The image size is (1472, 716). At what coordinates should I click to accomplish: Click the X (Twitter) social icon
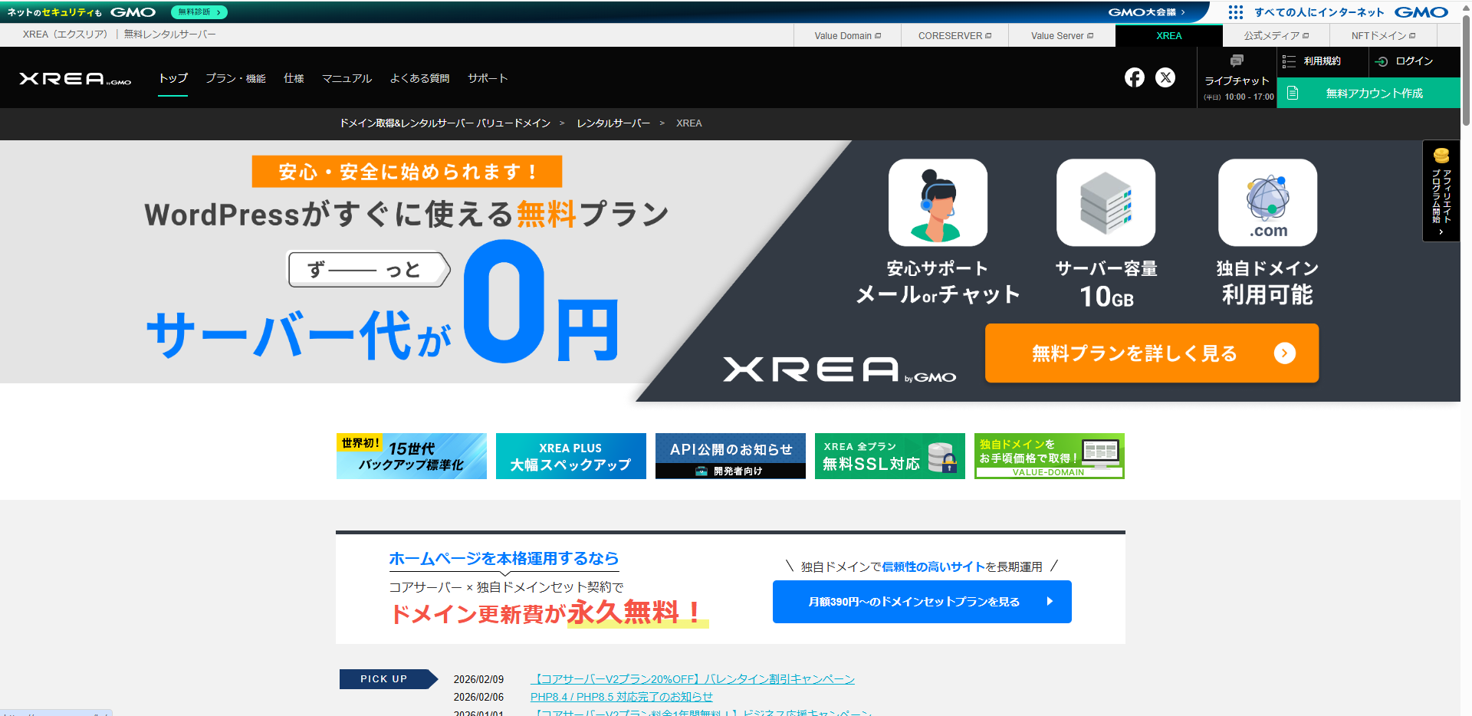pos(1165,77)
